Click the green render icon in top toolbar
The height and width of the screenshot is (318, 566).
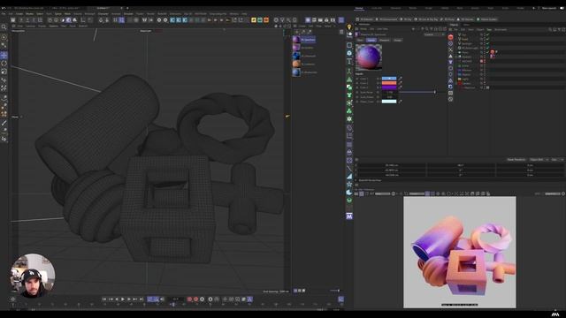[x=260, y=19]
